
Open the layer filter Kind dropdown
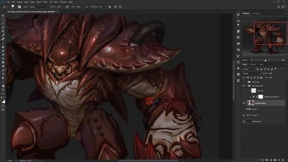pos(249,69)
